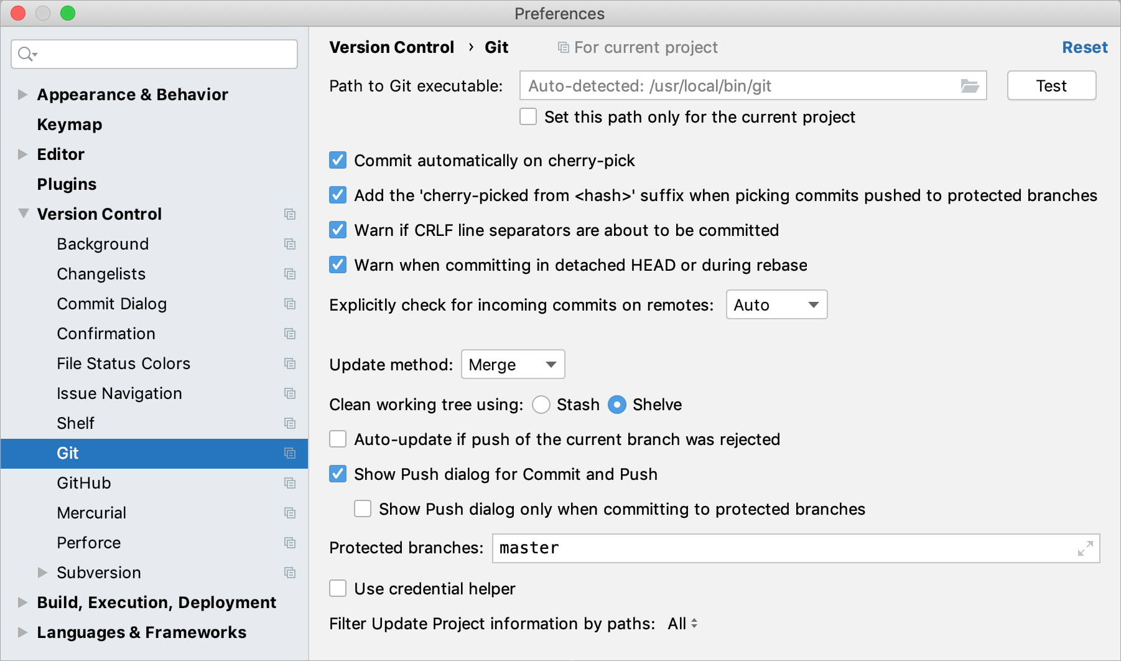Click Version Control in the breadcrumb

pyautogui.click(x=391, y=47)
